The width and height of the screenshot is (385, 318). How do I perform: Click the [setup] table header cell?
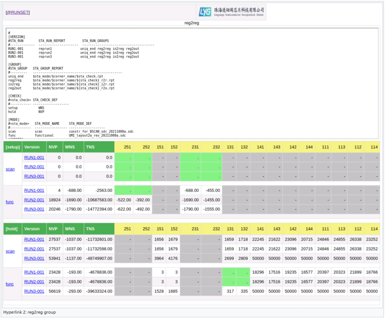point(13,147)
